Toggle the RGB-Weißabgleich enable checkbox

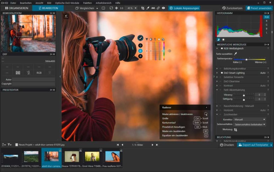tap(222, 49)
